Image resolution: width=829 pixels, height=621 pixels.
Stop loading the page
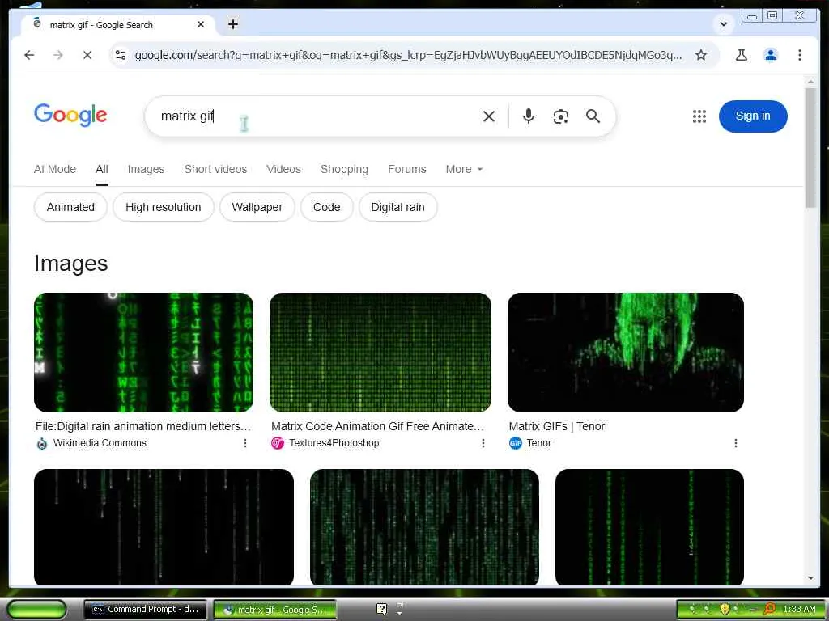pos(87,55)
